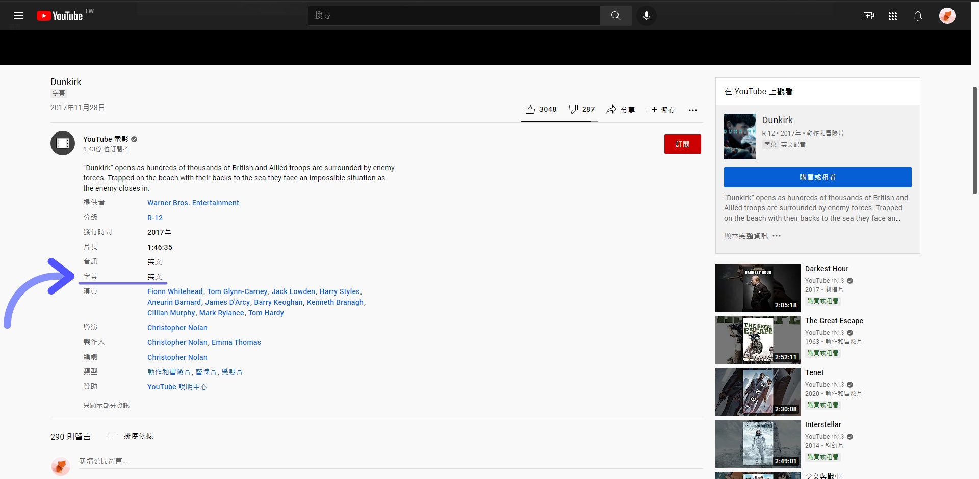Open The Great Escape thumbnail
The height and width of the screenshot is (479, 979).
(x=758, y=340)
